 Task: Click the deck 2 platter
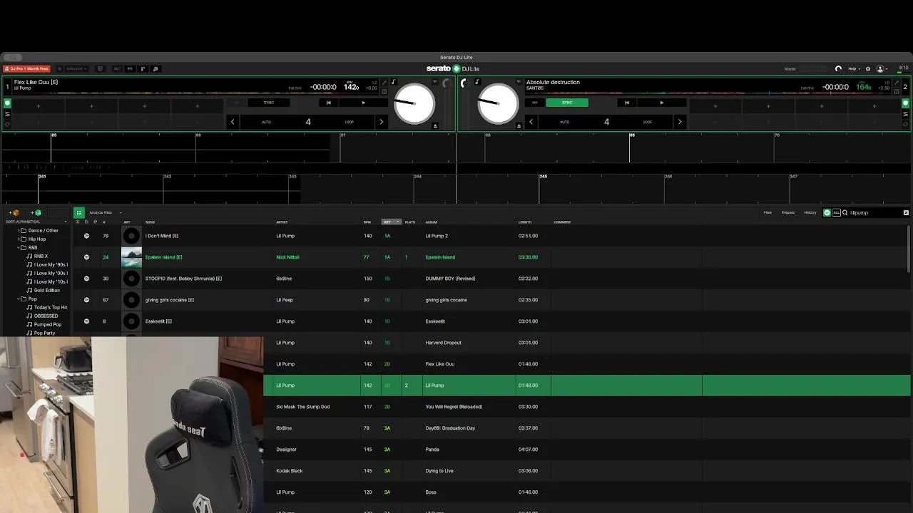(498, 103)
